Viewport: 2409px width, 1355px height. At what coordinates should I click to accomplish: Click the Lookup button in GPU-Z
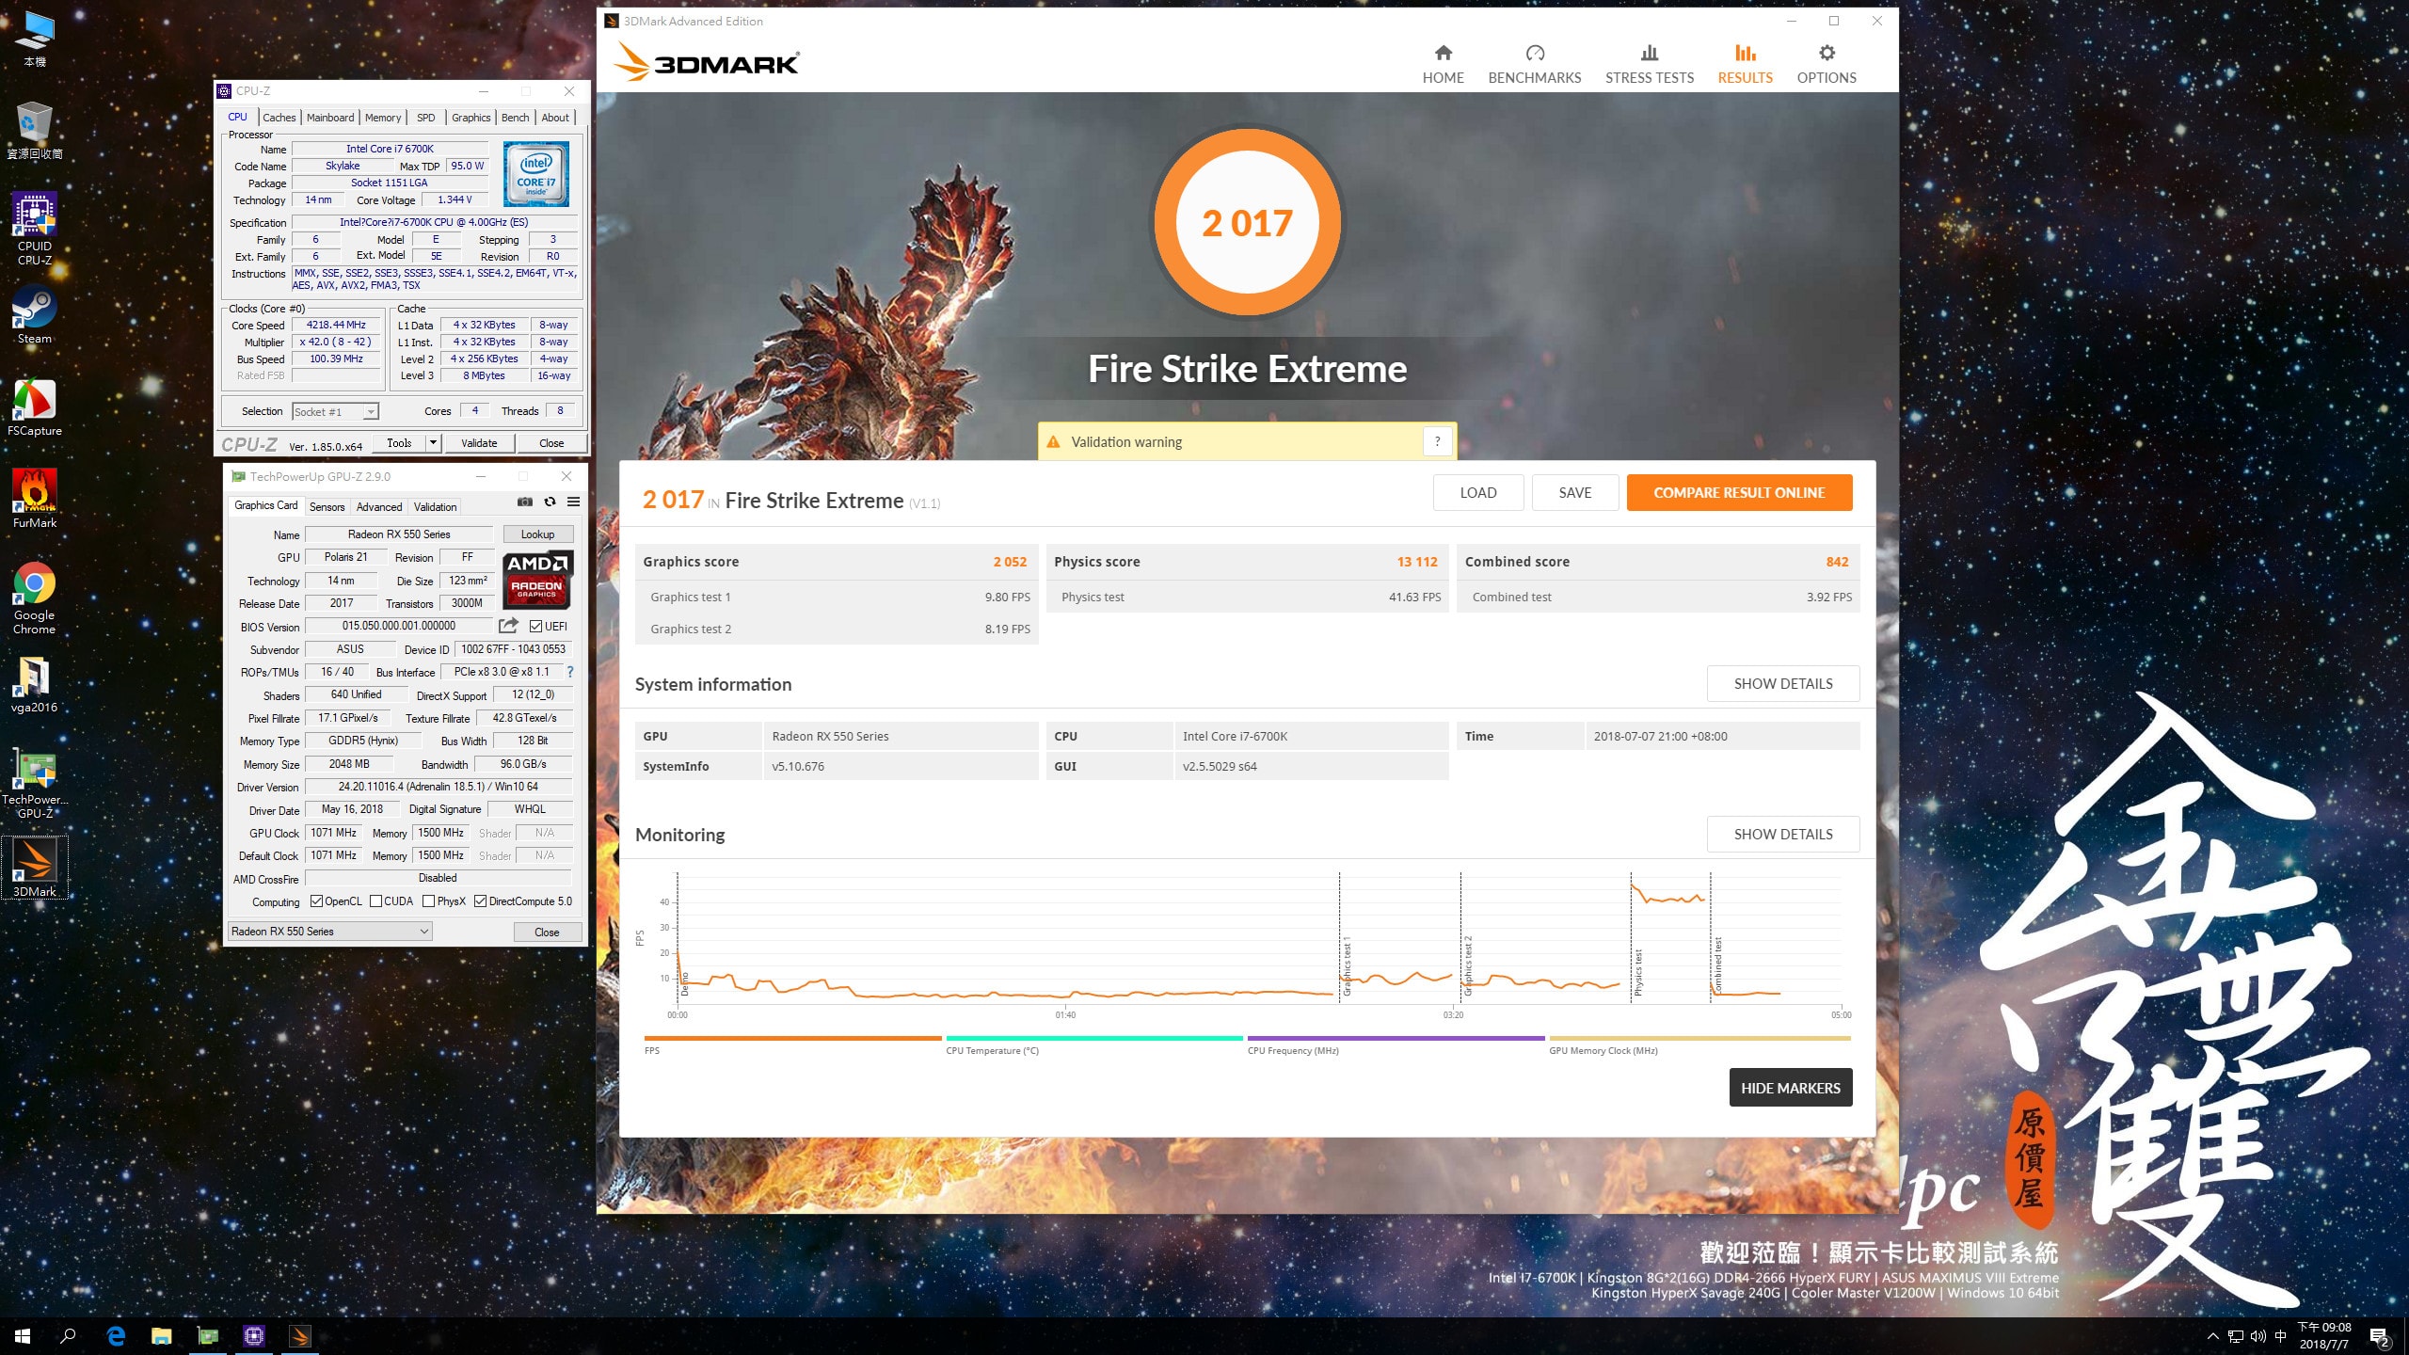[537, 534]
